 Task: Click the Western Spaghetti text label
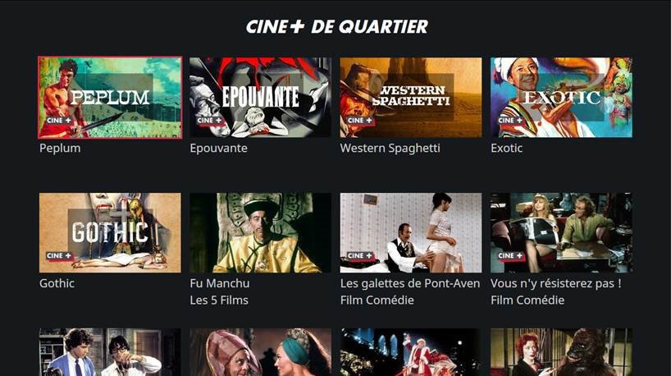click(390, 148)
